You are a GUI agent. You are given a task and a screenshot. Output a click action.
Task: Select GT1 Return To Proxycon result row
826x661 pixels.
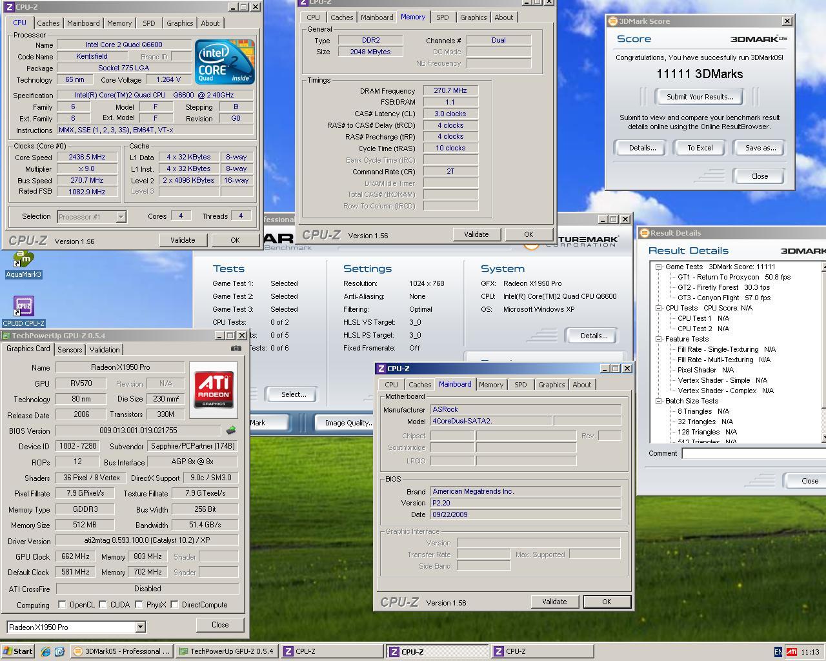click(x=734, y=277)
